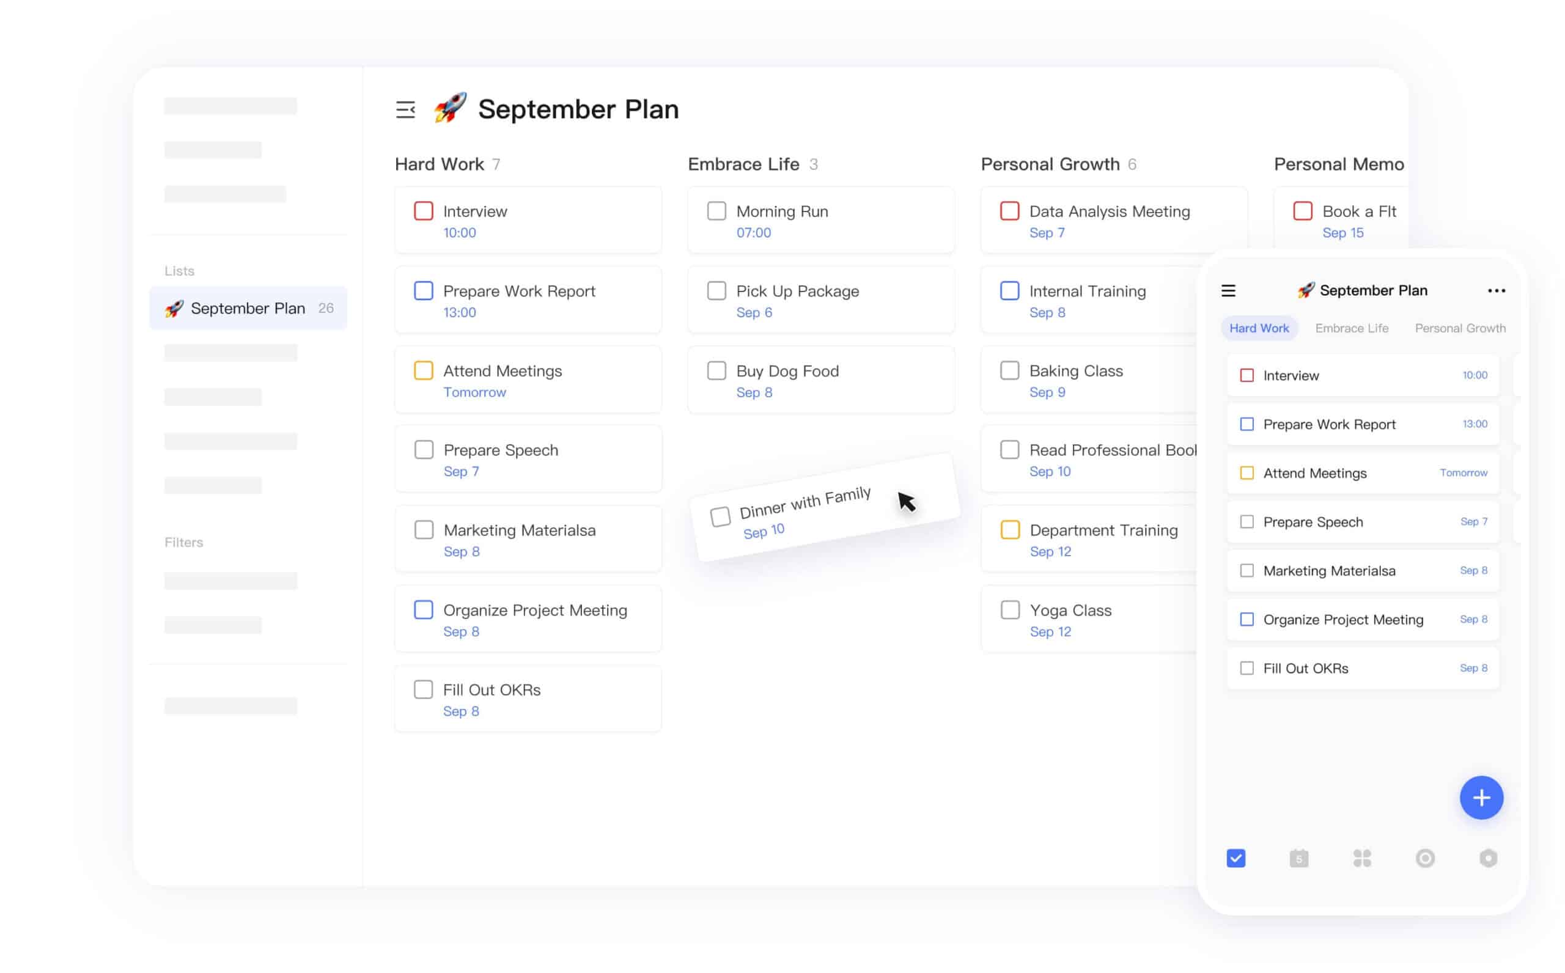This screenshot has height=973, width=1565.
Task: Click the Sep 7 date under Prepare Speech
Action: 461,472
